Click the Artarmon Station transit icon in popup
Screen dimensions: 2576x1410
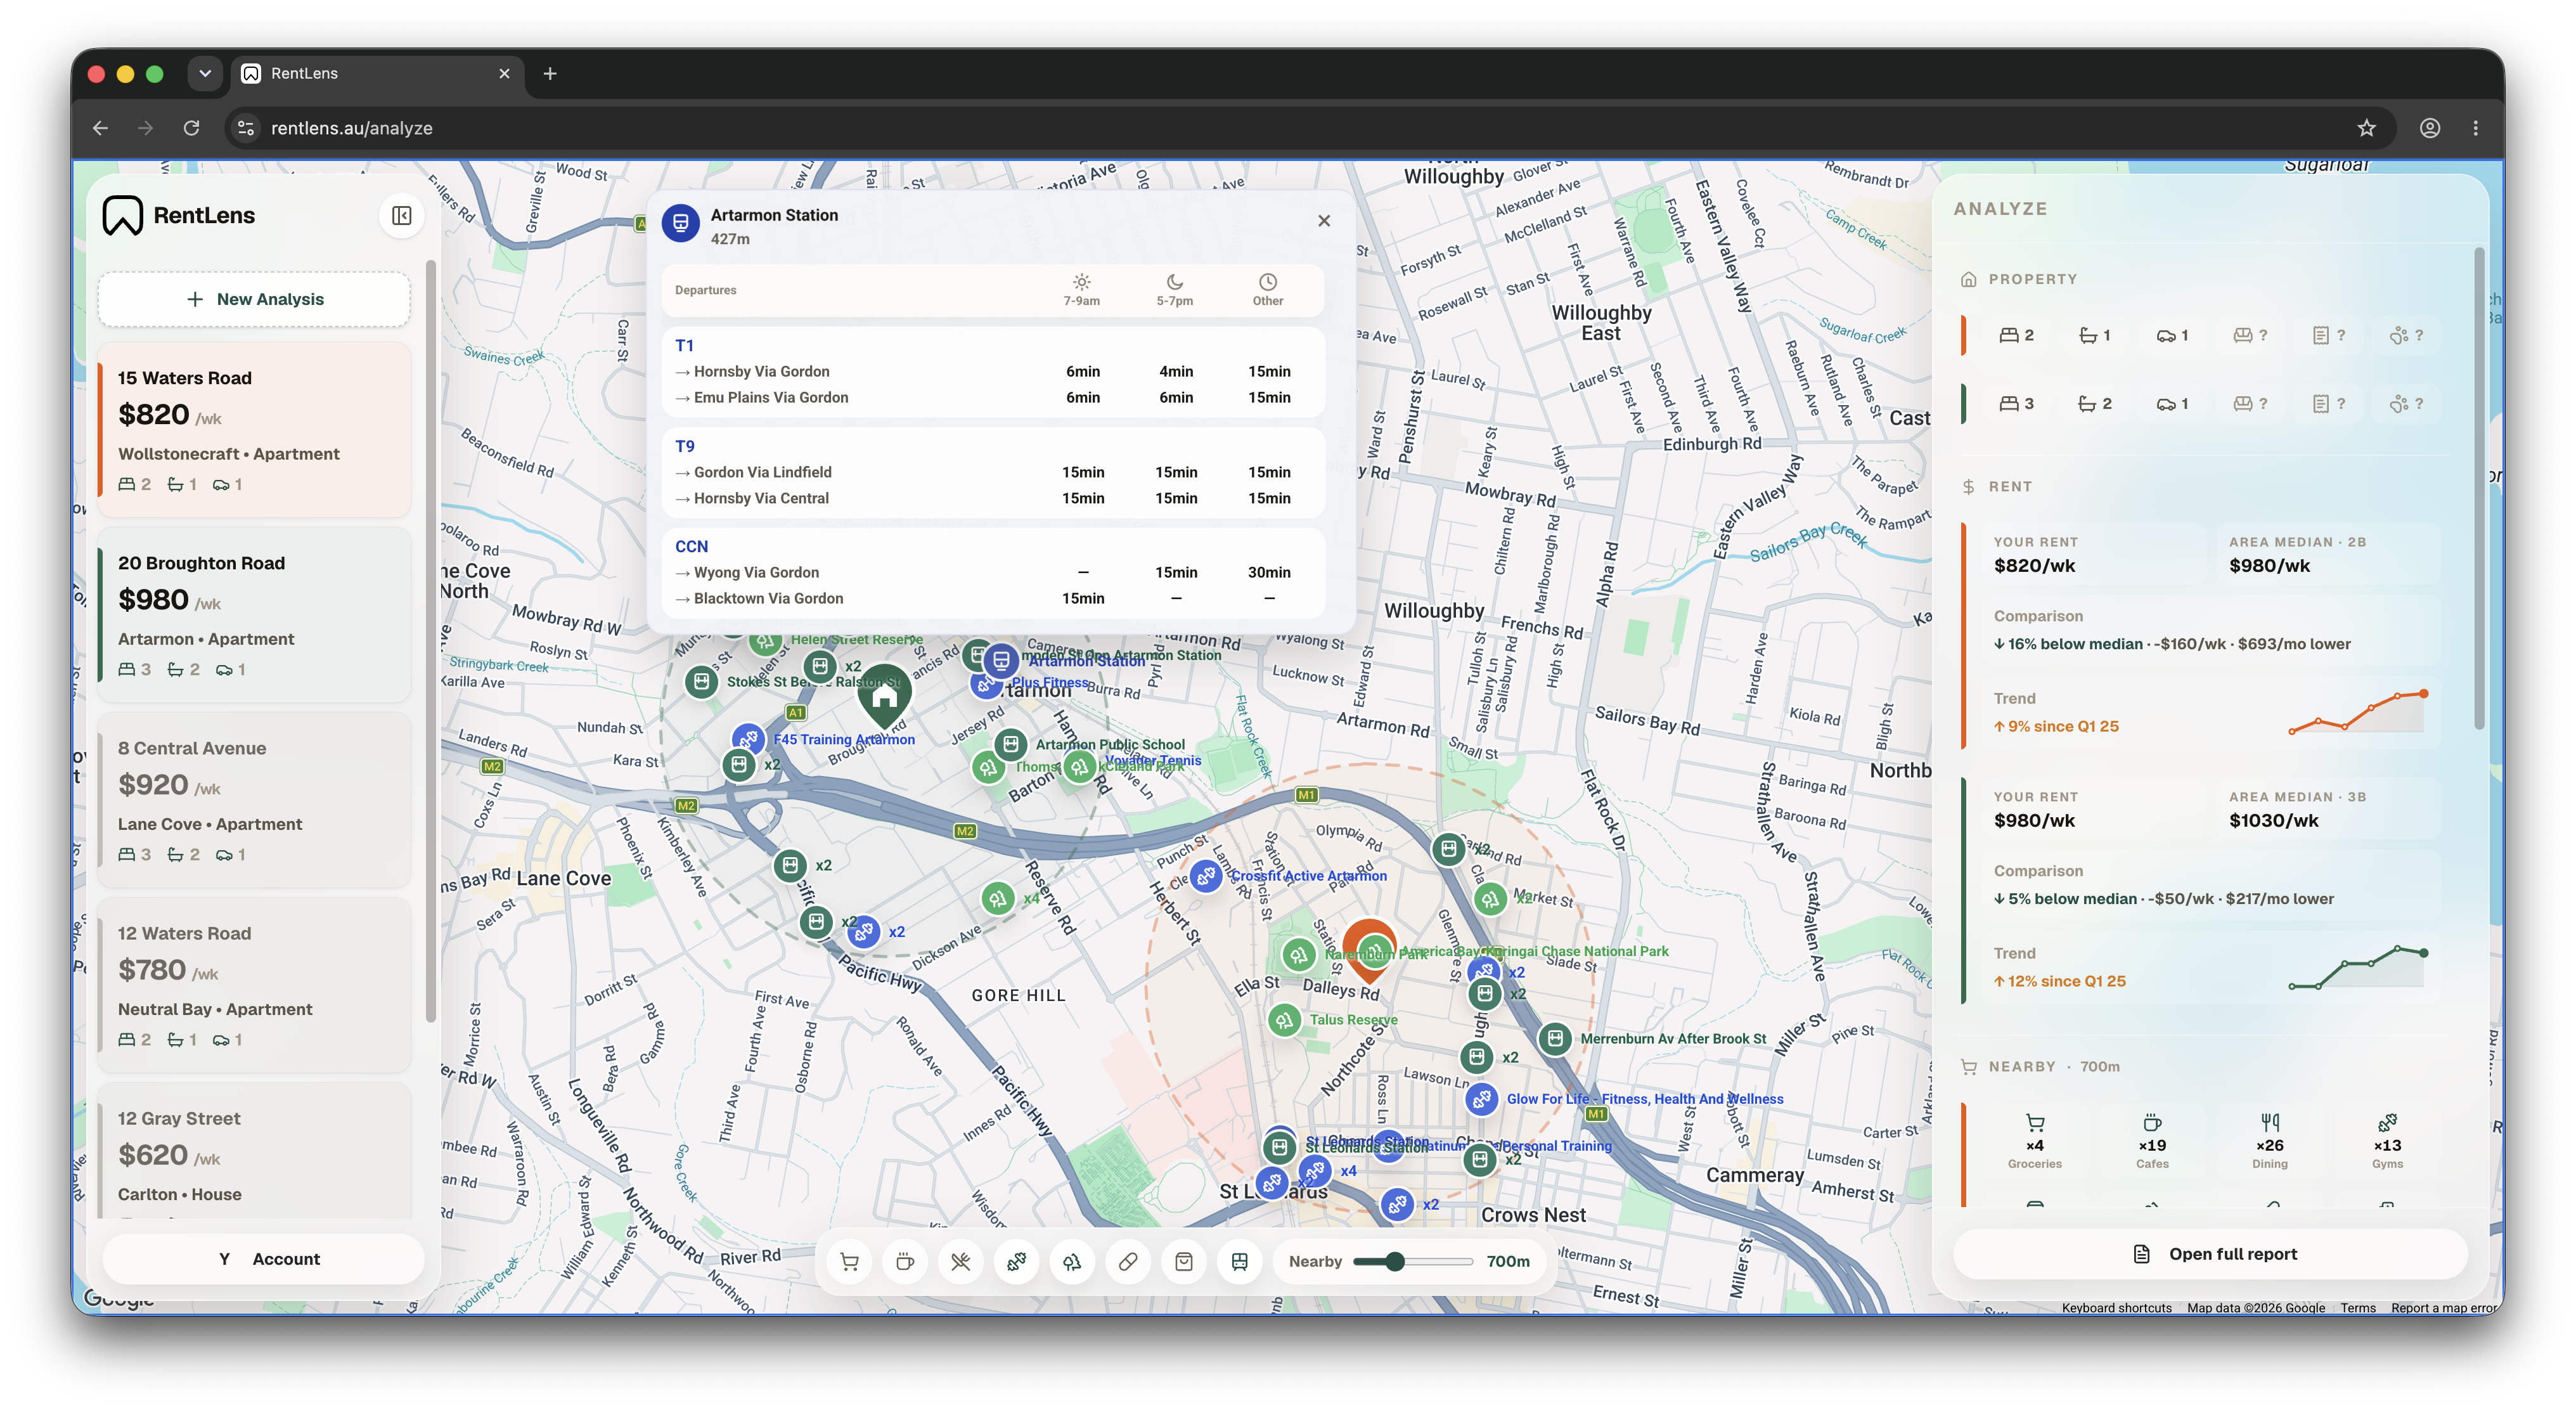681,223
